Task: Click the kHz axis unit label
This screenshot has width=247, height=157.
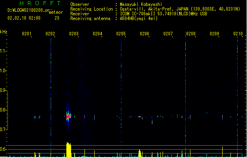Action: [4, 32]
